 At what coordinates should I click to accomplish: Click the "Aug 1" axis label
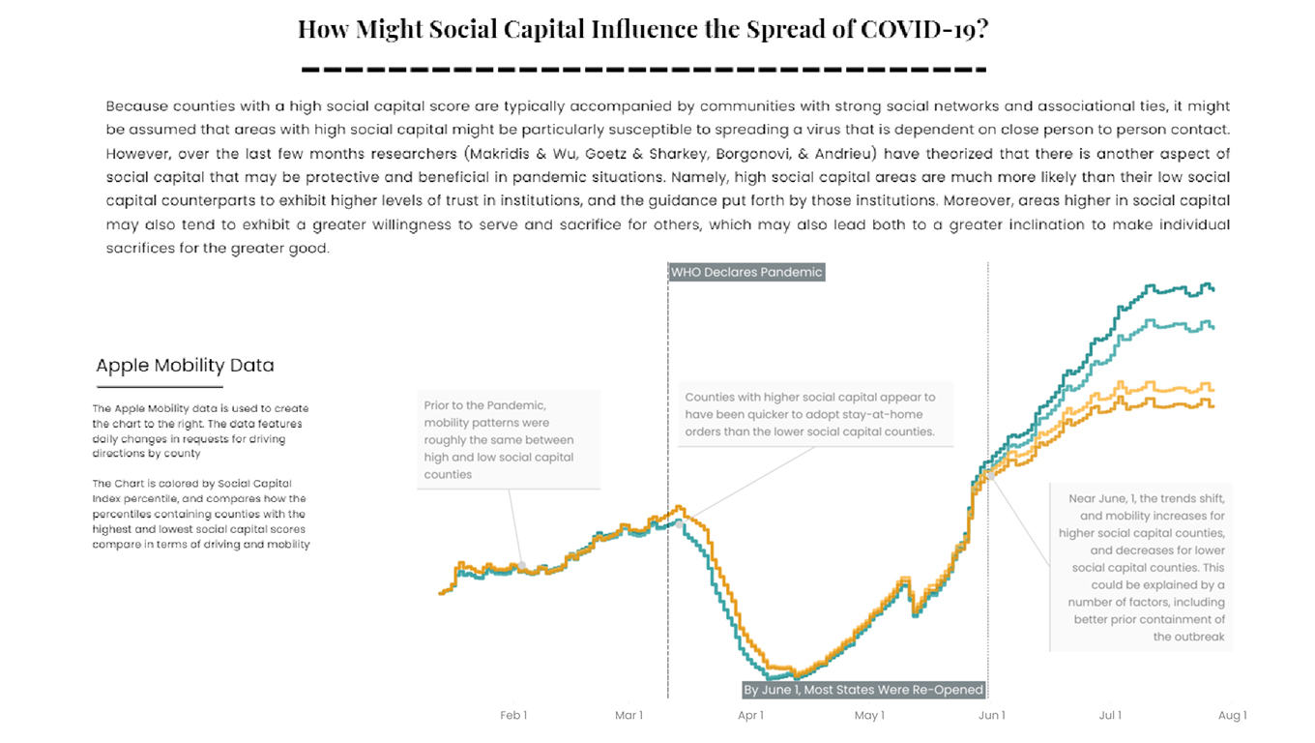pos(1232,716)
